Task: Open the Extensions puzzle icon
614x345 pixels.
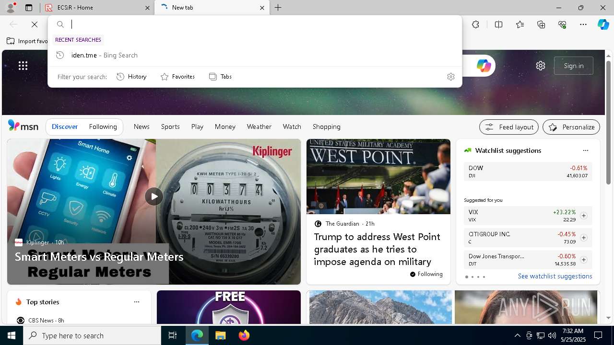Action: 475,24
